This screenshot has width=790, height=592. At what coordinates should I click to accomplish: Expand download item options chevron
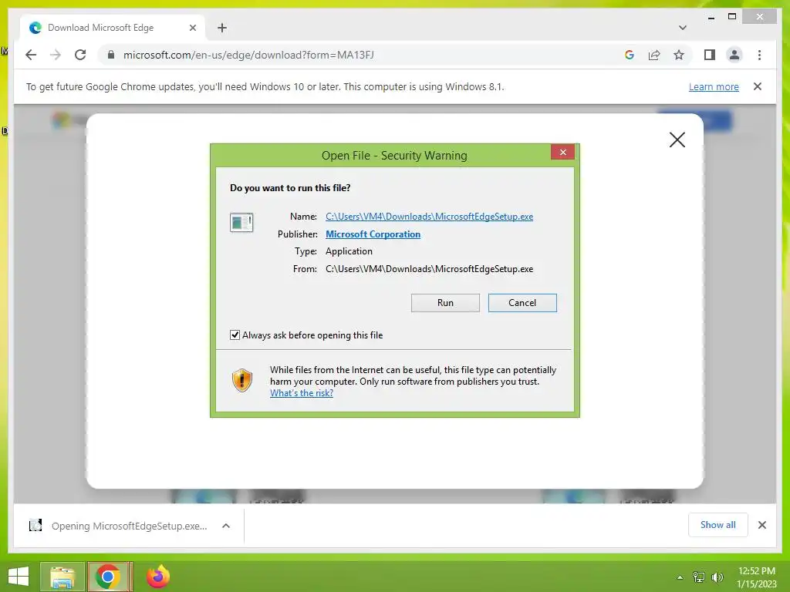pos(226,526)
